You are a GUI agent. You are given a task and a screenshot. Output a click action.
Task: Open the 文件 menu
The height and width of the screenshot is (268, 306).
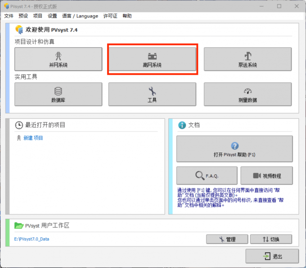9,16
